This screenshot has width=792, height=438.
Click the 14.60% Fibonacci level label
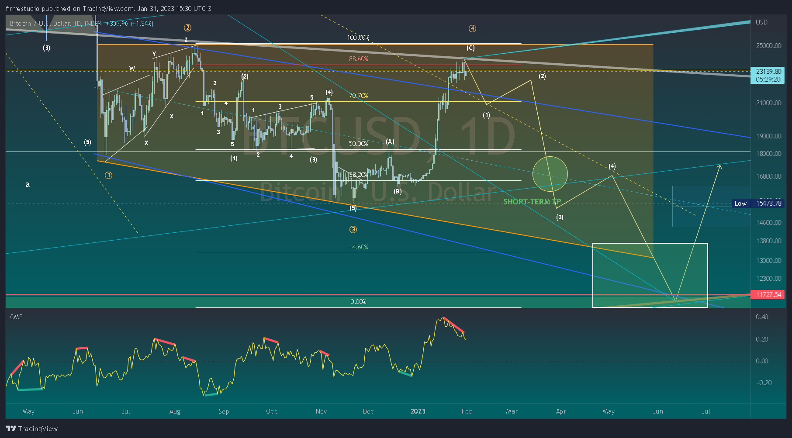point(358,247)
